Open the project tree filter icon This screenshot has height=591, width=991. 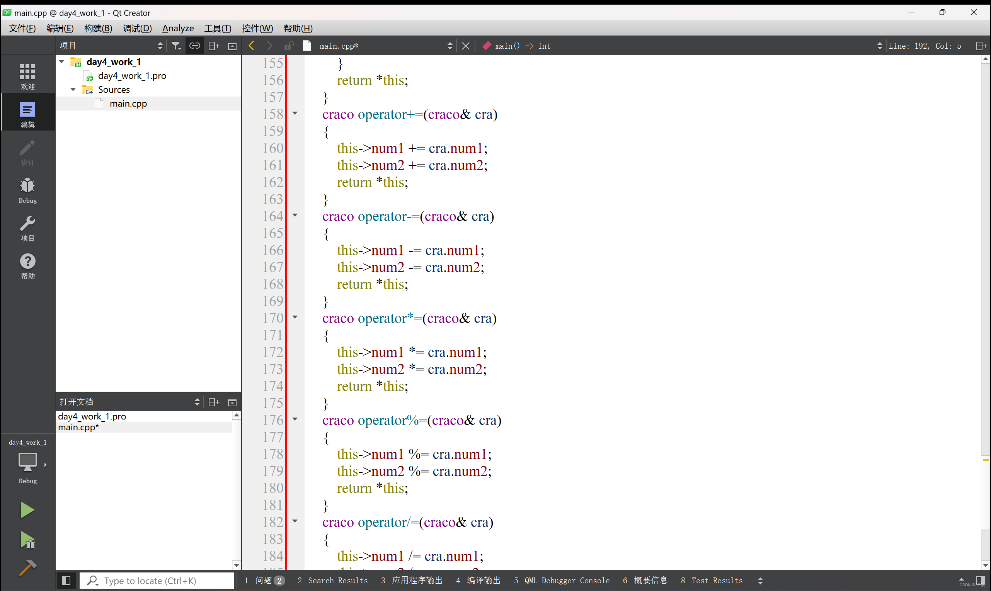pos(176,46)
